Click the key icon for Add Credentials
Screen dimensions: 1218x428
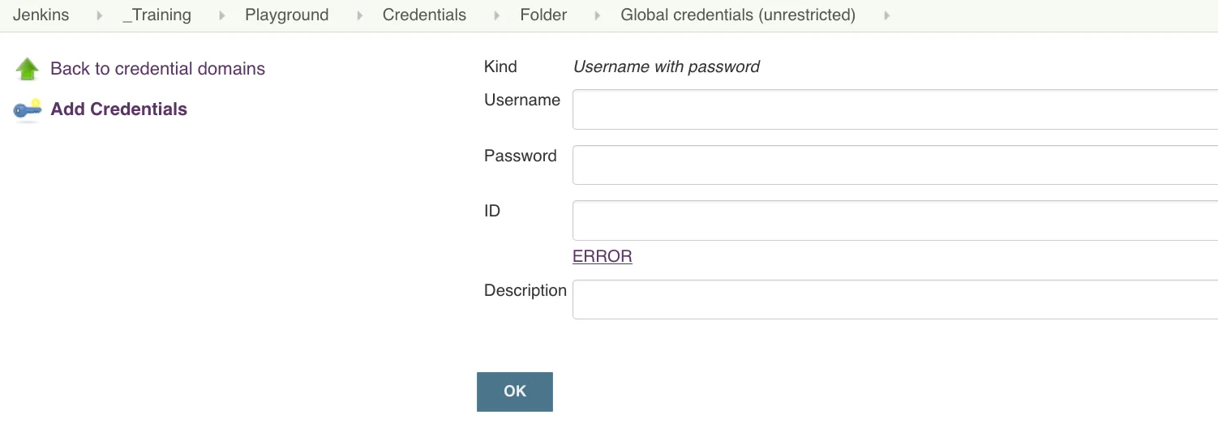point(28,109)
